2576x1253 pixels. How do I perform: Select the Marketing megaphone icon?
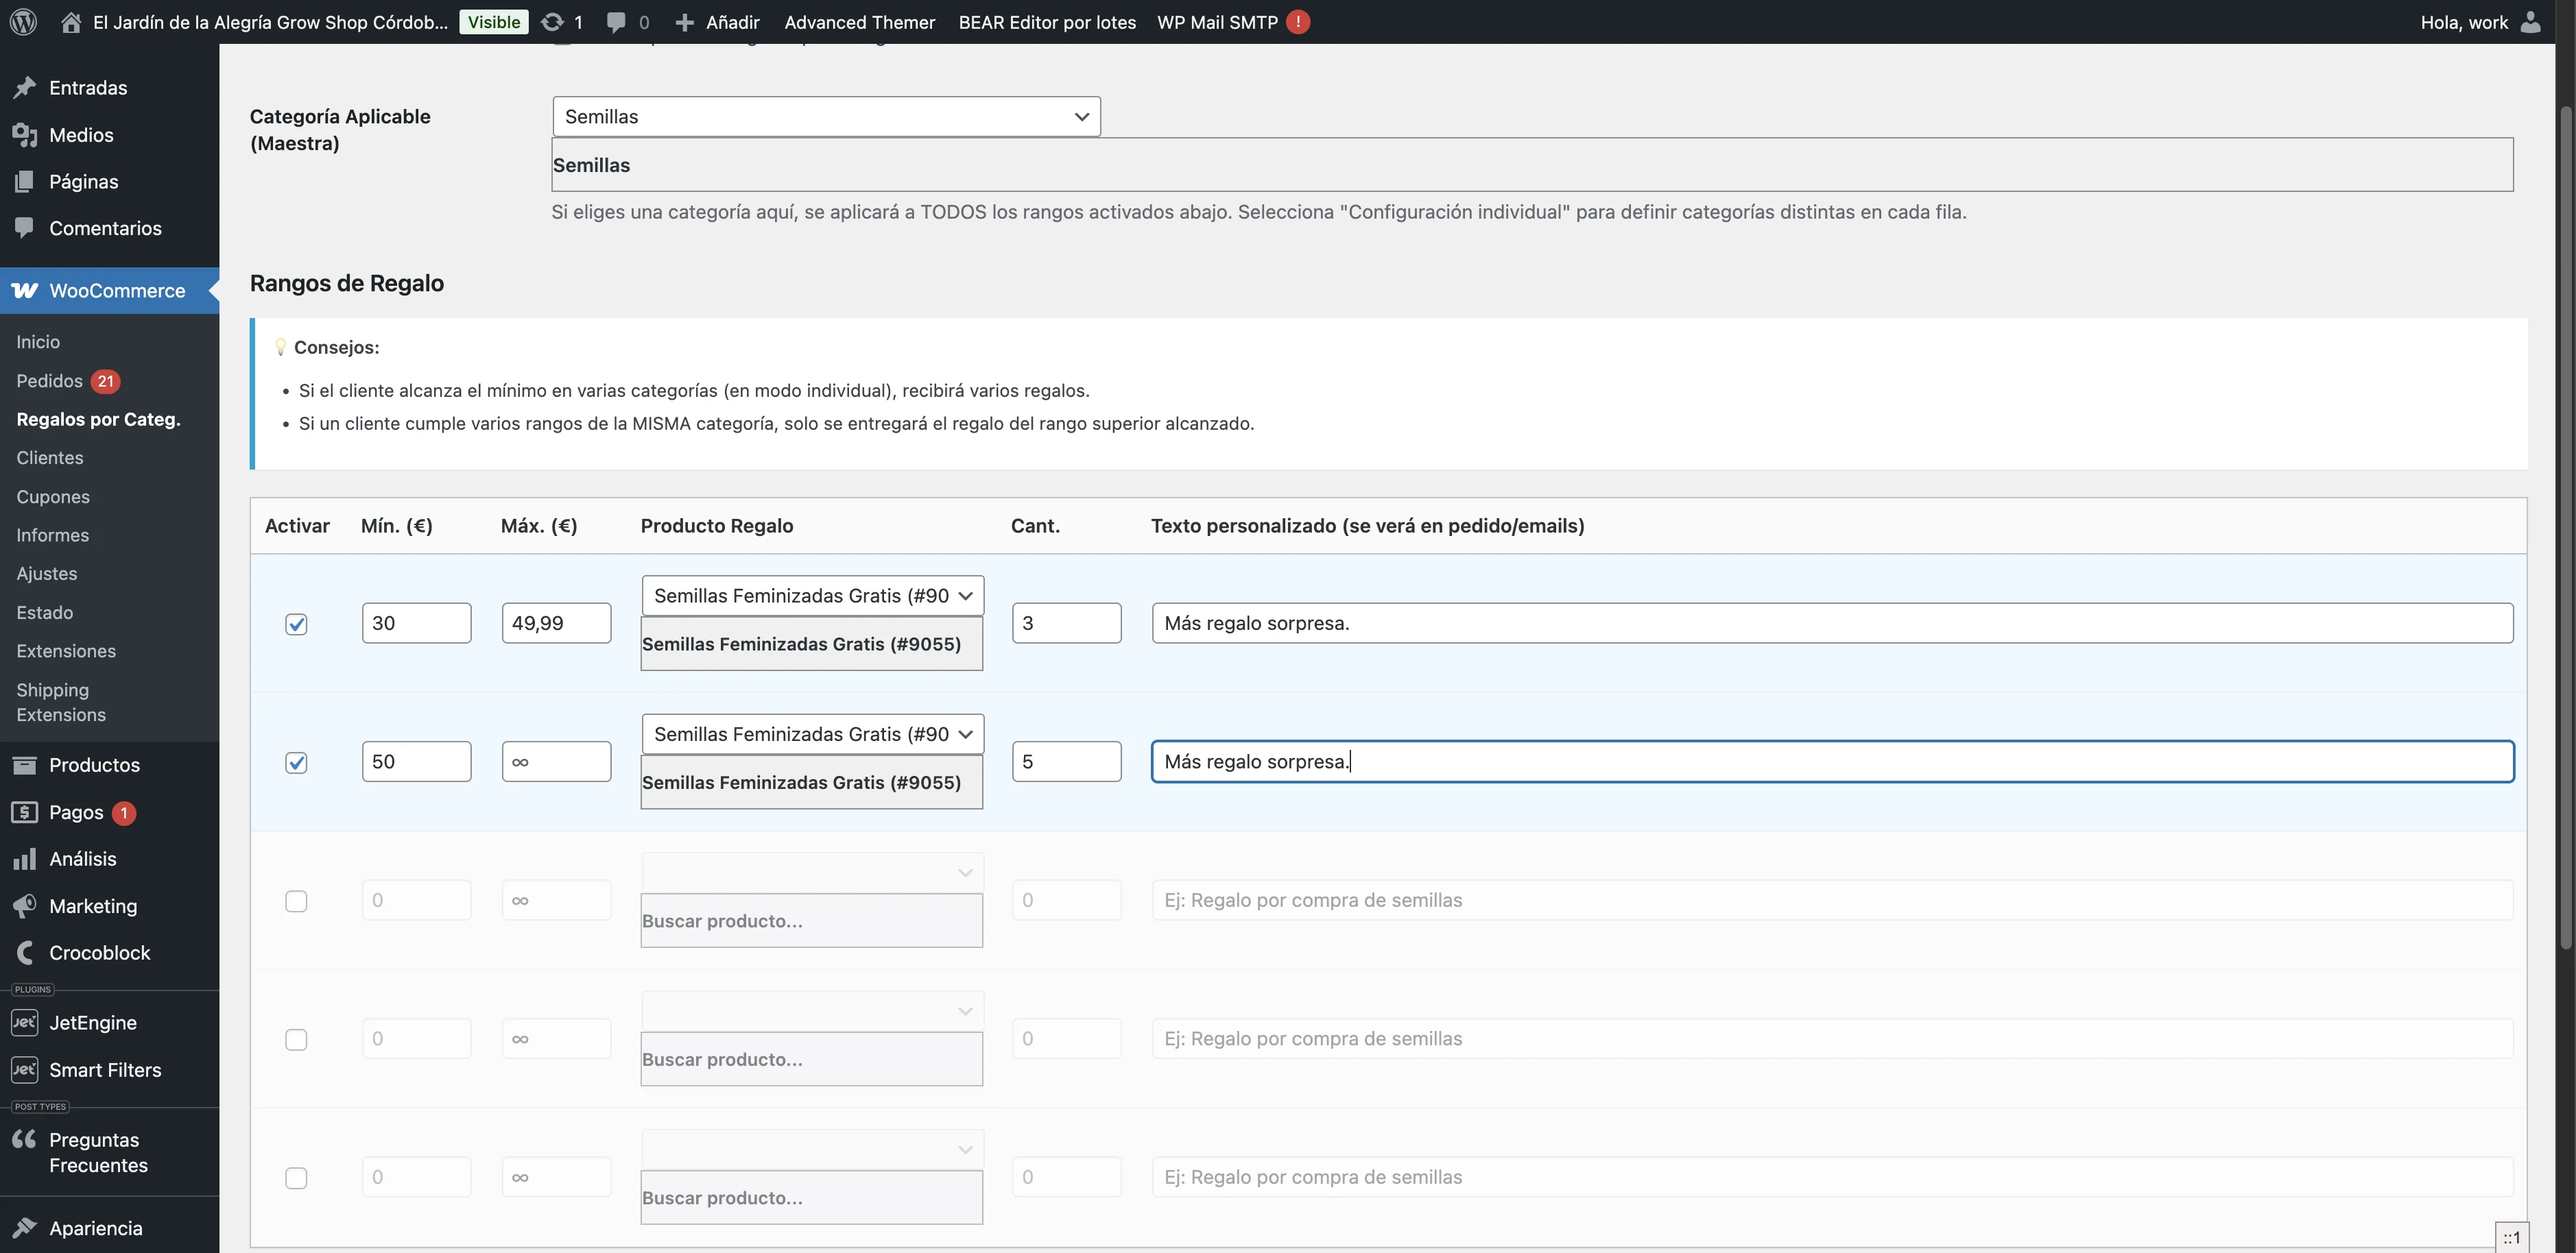[x=25, y=905]
